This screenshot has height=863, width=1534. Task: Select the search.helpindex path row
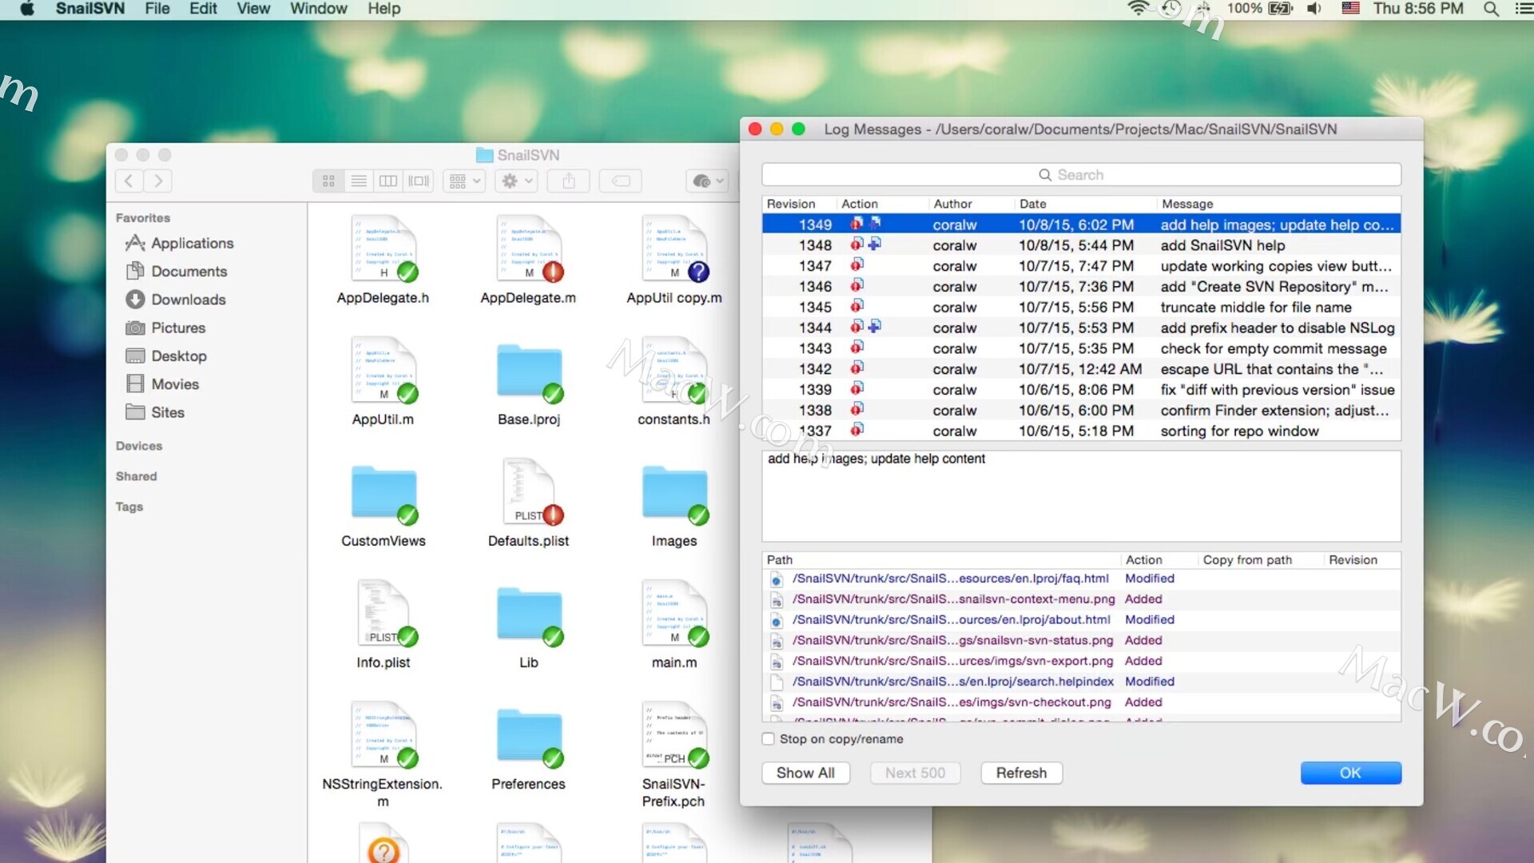(1081, 682)
